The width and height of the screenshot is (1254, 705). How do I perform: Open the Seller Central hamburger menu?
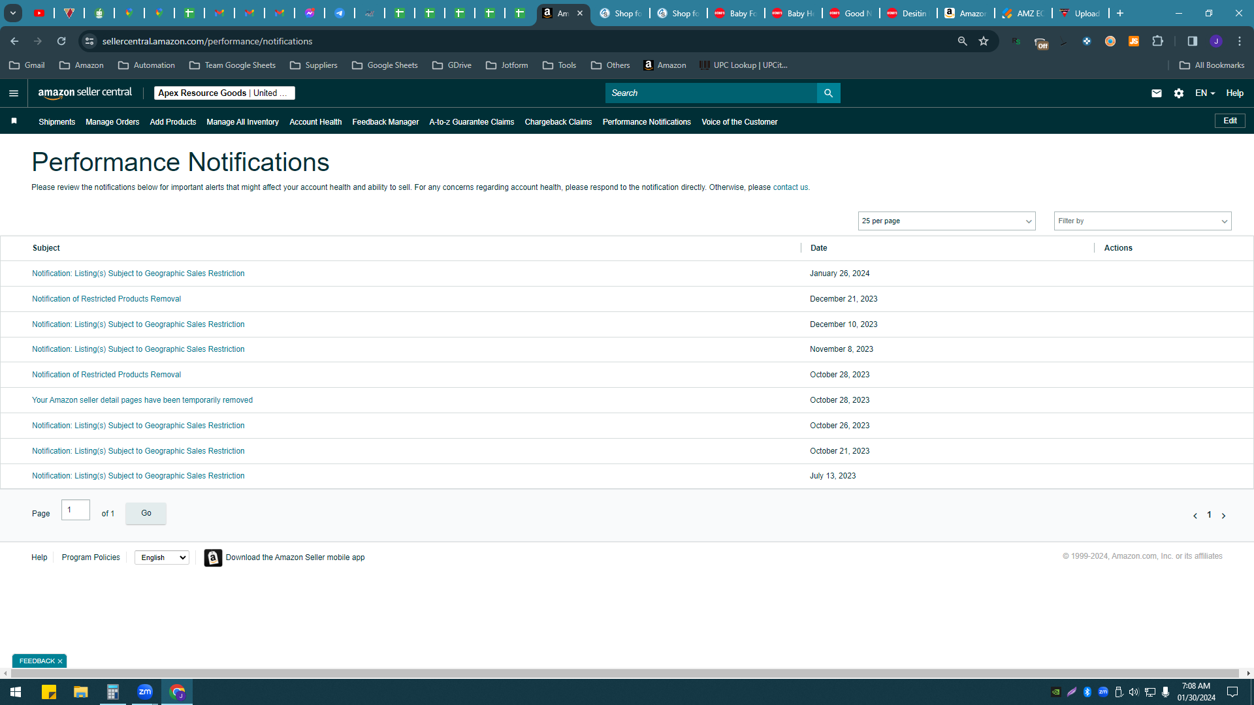point(14,93)
